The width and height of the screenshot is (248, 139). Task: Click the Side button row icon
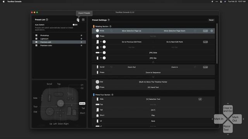(x=97, y=99)
